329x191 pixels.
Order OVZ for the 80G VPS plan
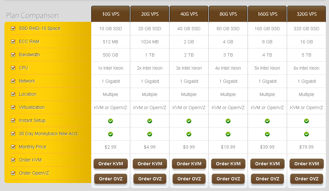coord(228,179)
